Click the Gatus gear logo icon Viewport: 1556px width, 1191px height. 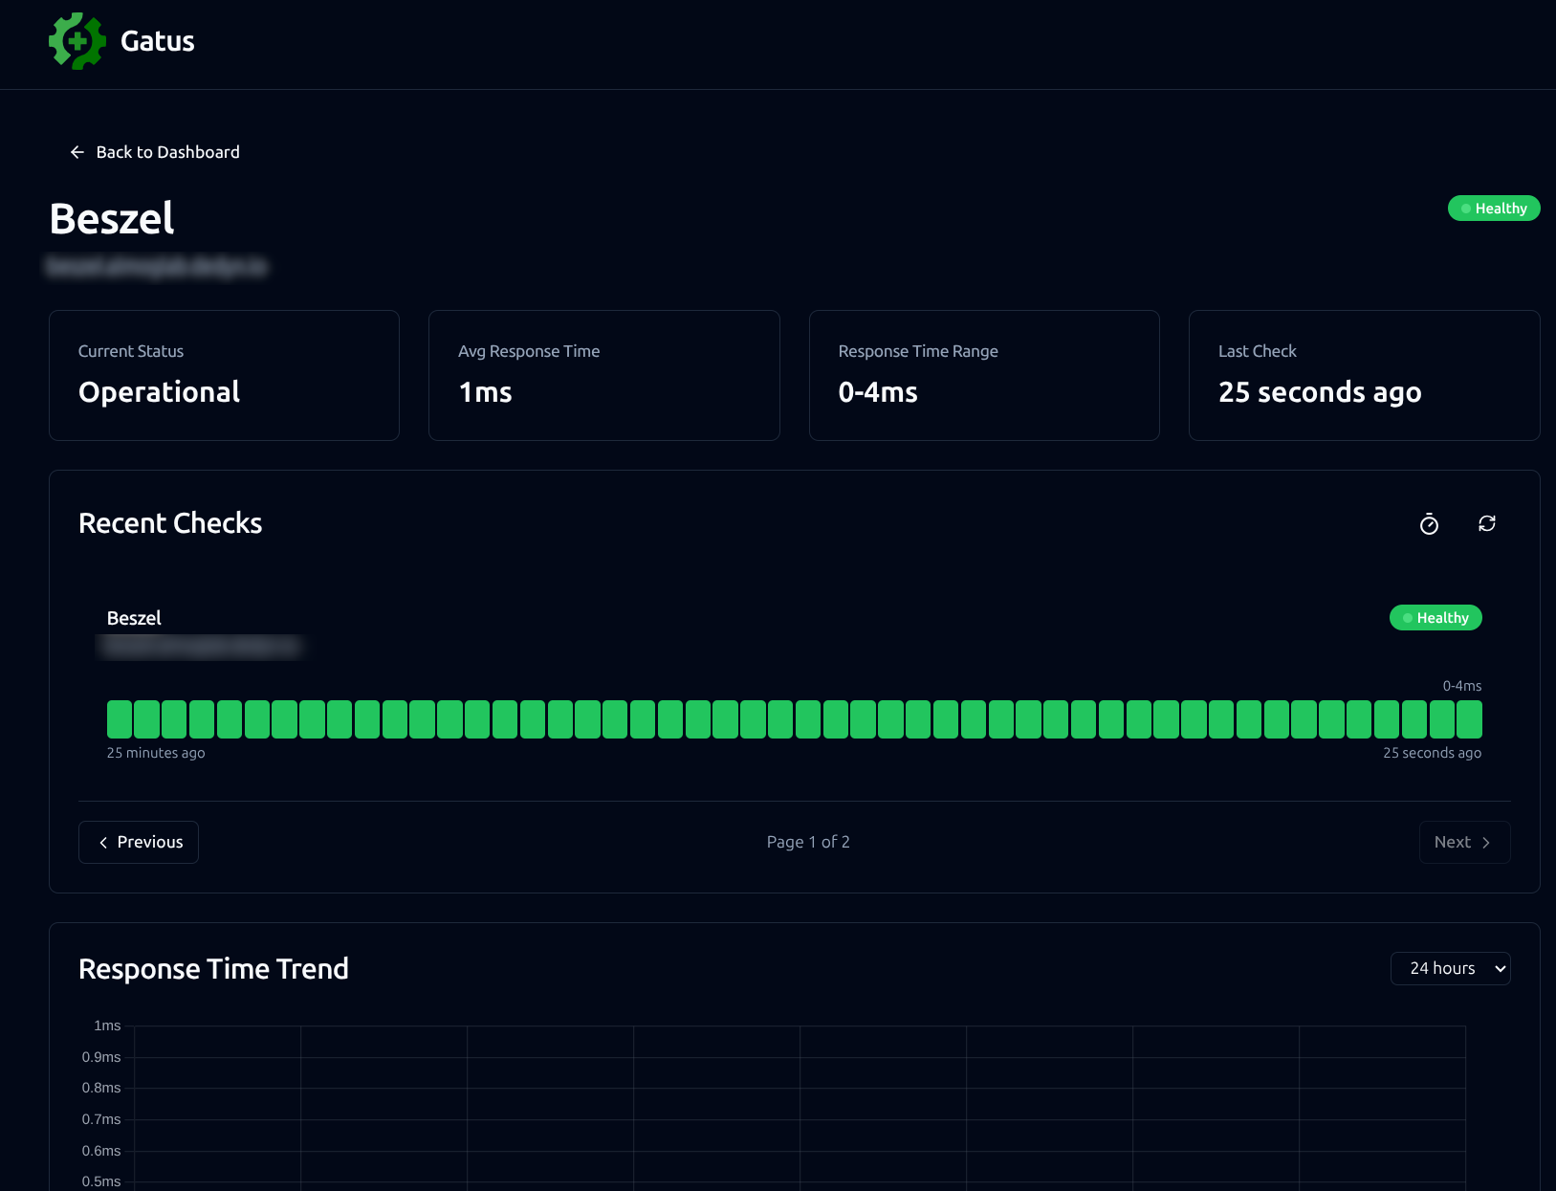(x=77, y=41)
